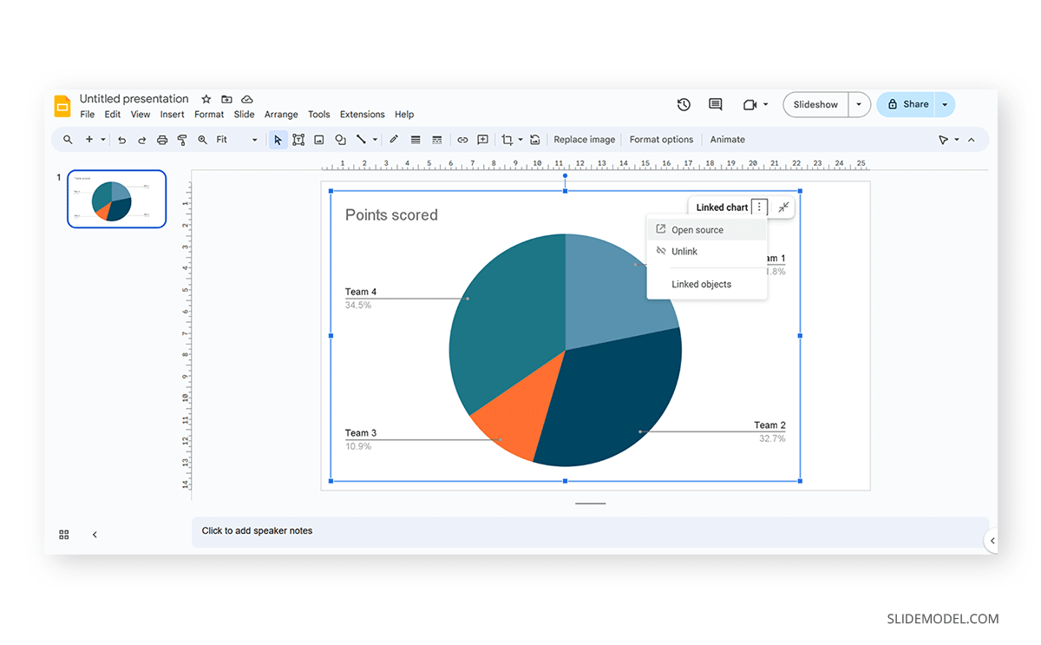Open the Extensions menu
Viewport: 1041px width, 645px height.
(363, 115)
